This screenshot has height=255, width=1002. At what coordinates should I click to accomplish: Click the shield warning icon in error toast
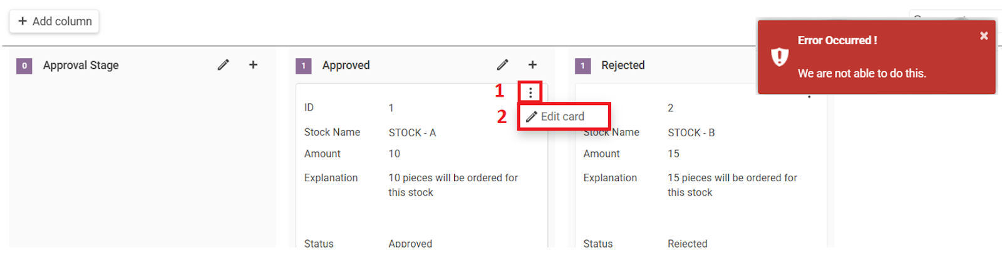point(779,57)
